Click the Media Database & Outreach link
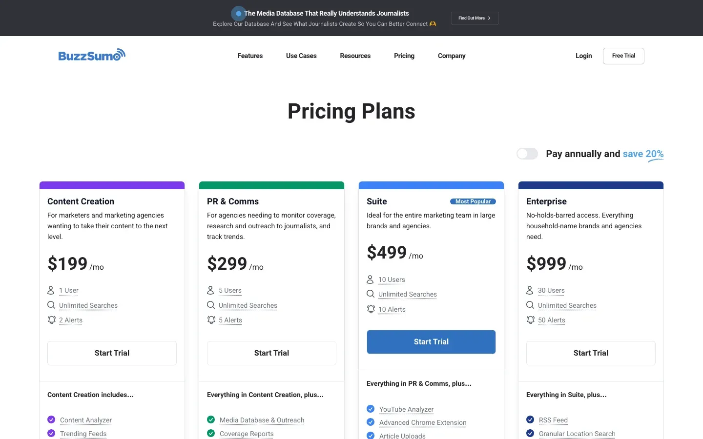The height and width of the screenshot is (439, 703). (262, 420)
